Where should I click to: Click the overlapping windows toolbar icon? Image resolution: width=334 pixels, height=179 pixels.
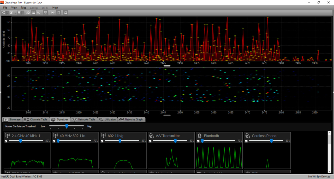click(65, 13)
